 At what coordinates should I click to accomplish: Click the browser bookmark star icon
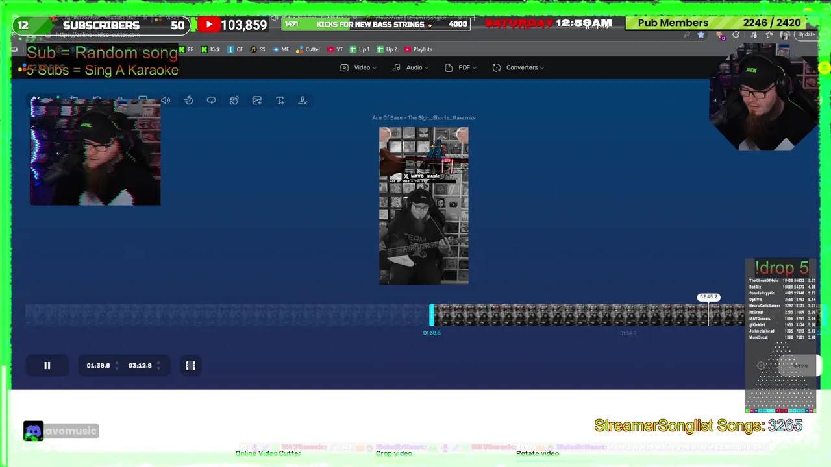coord(701,35)
